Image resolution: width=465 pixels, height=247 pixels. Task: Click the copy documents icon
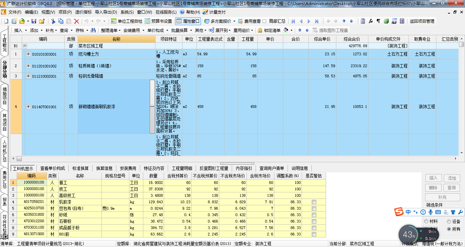click(x=61, y=21)
